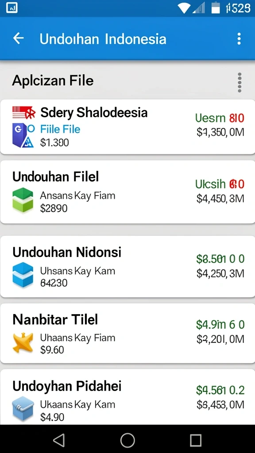Open the Aplcizan File section options menu
Screen dimensions: 255x453
pos(240,83)
